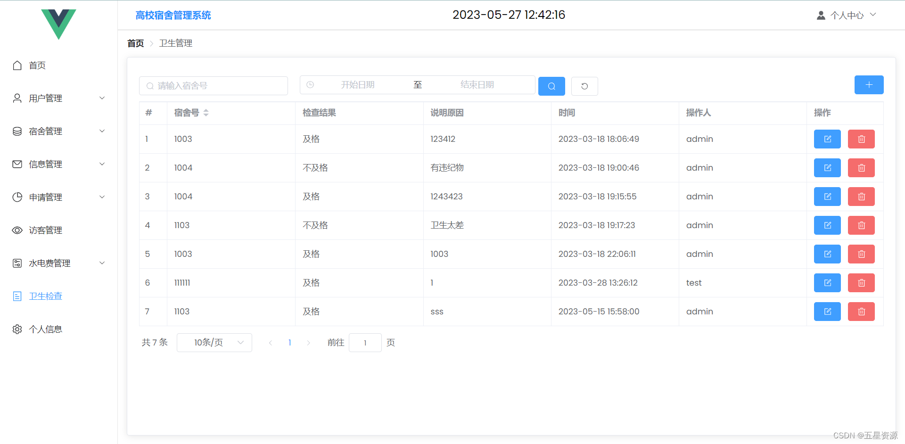
Task: Edit the row operated by test
Action: pos(827,283)
